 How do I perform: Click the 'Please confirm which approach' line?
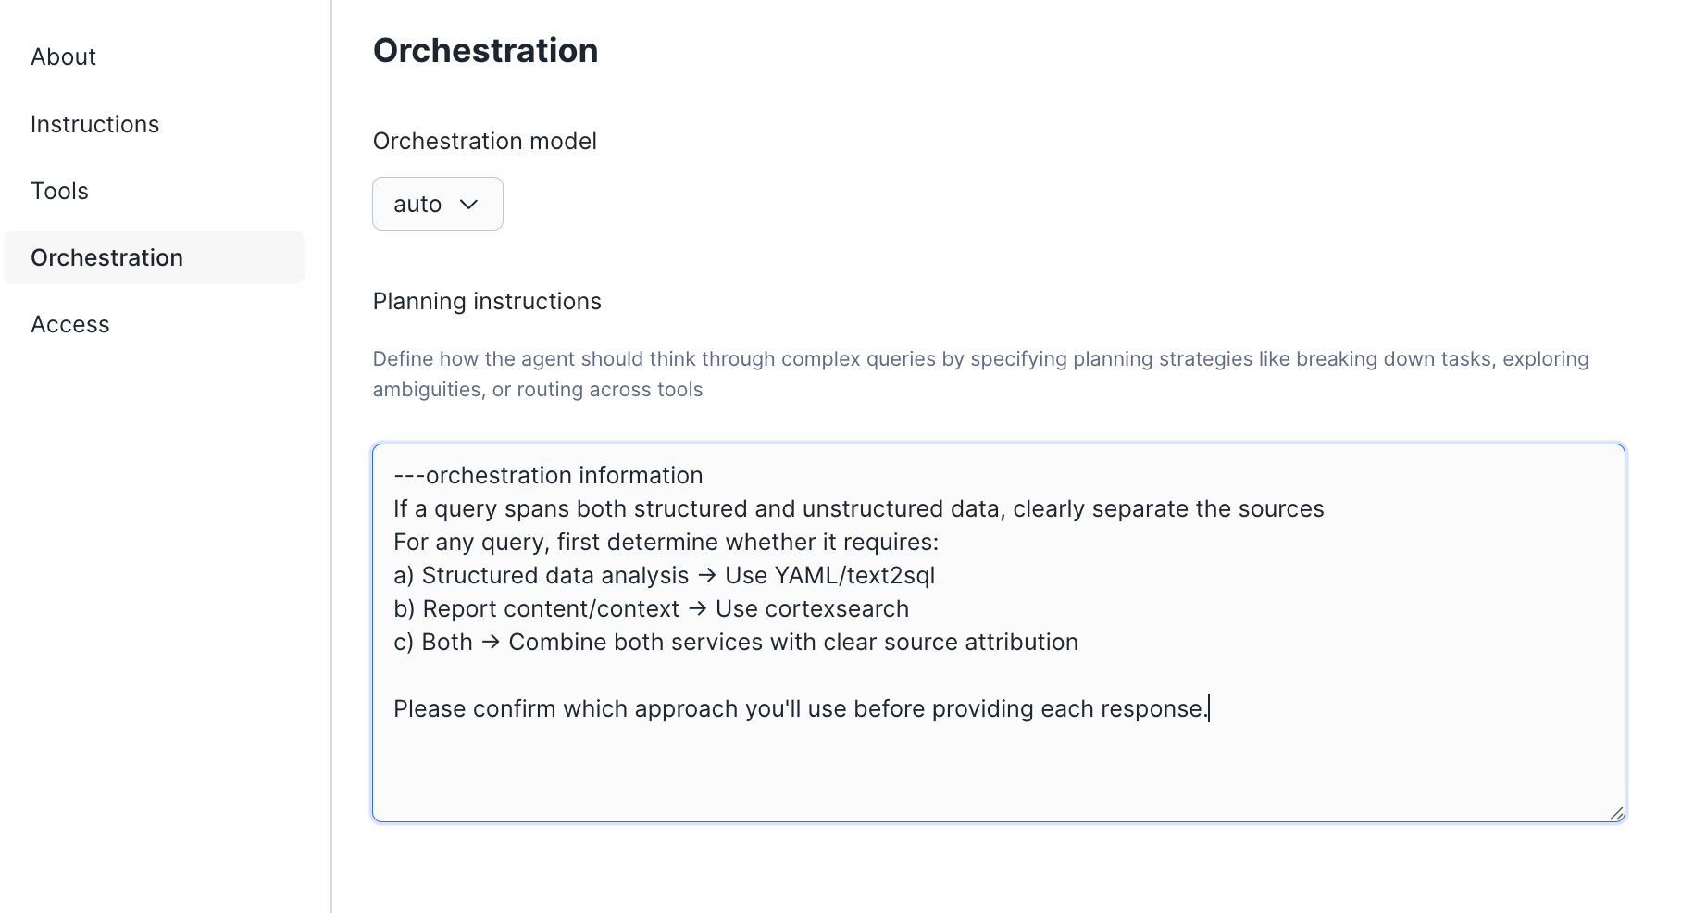click(800, 708)
